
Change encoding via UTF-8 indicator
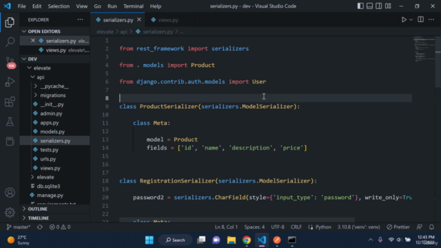click(278, 227)
